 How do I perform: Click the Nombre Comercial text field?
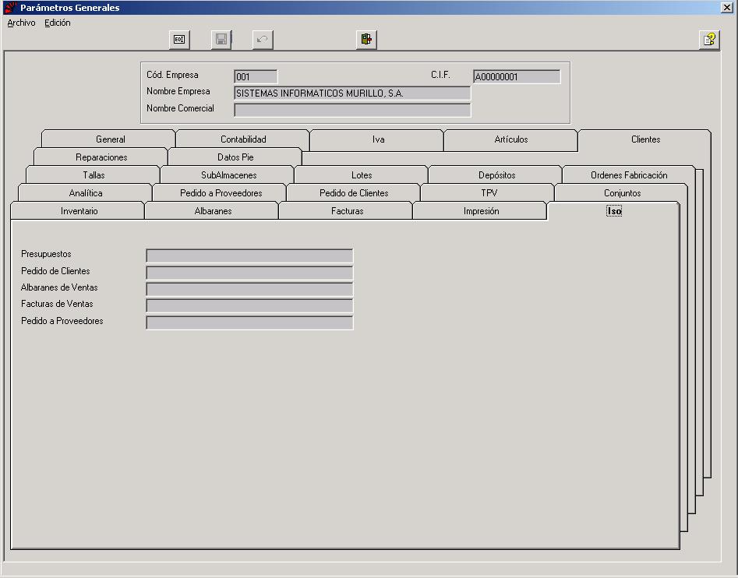[352, 110]
